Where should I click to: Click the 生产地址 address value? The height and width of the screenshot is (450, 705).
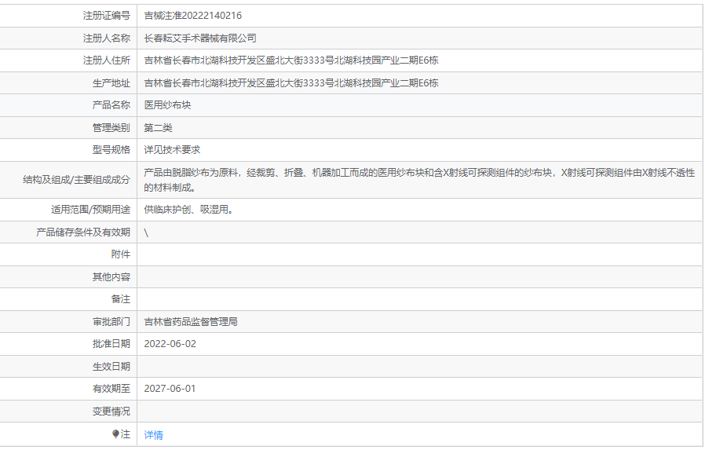pos(291,82)
